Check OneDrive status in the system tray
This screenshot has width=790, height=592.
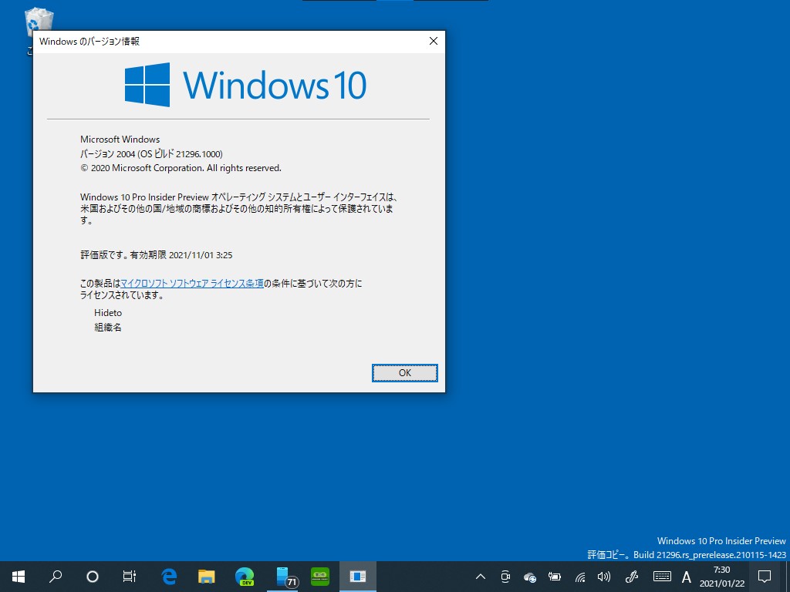[529, 576]
